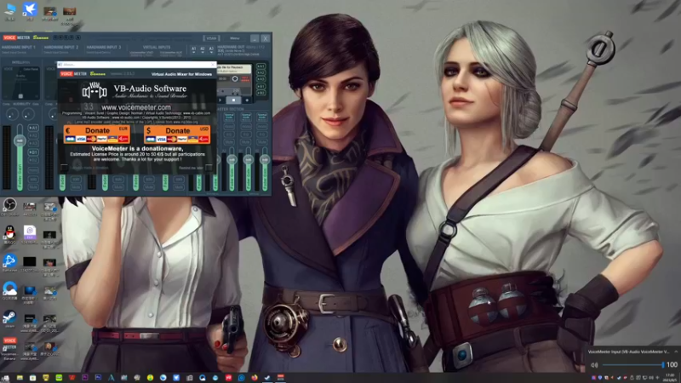Mute the Hardware Input 1 strip
This screenshot has height=383, width=681.
[33, 186]
